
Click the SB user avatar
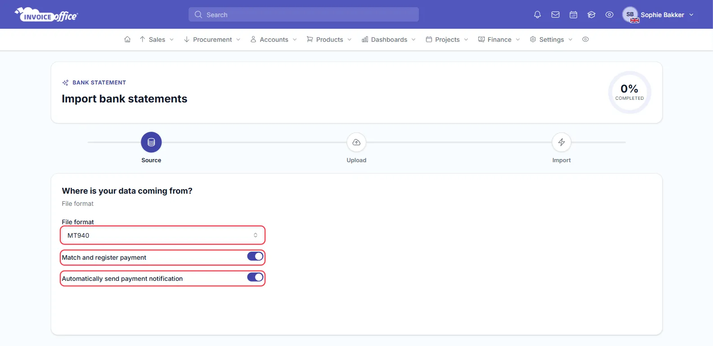click(x=630, y=14)
